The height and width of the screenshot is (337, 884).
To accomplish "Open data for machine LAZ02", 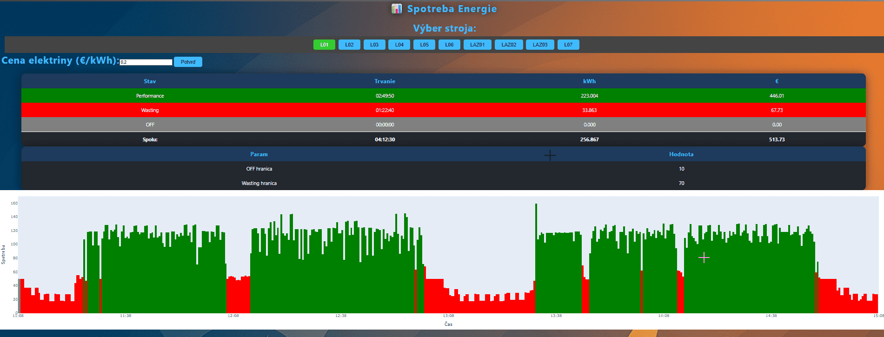I will [x=509, y=45].
